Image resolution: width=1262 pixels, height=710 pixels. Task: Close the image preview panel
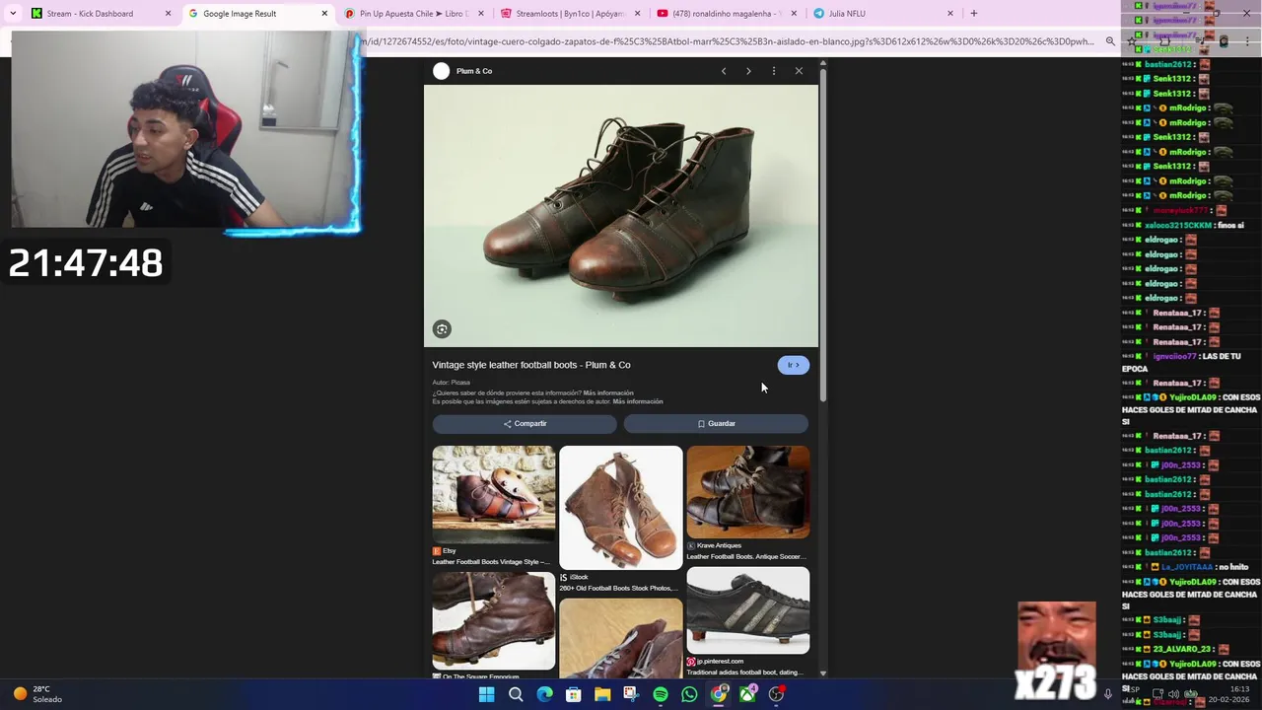tap(799, 71)
